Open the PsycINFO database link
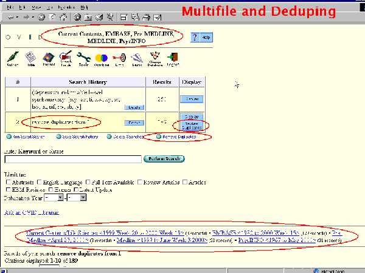The width and height of the screenshot is (365, 273). tap(277, 240)
